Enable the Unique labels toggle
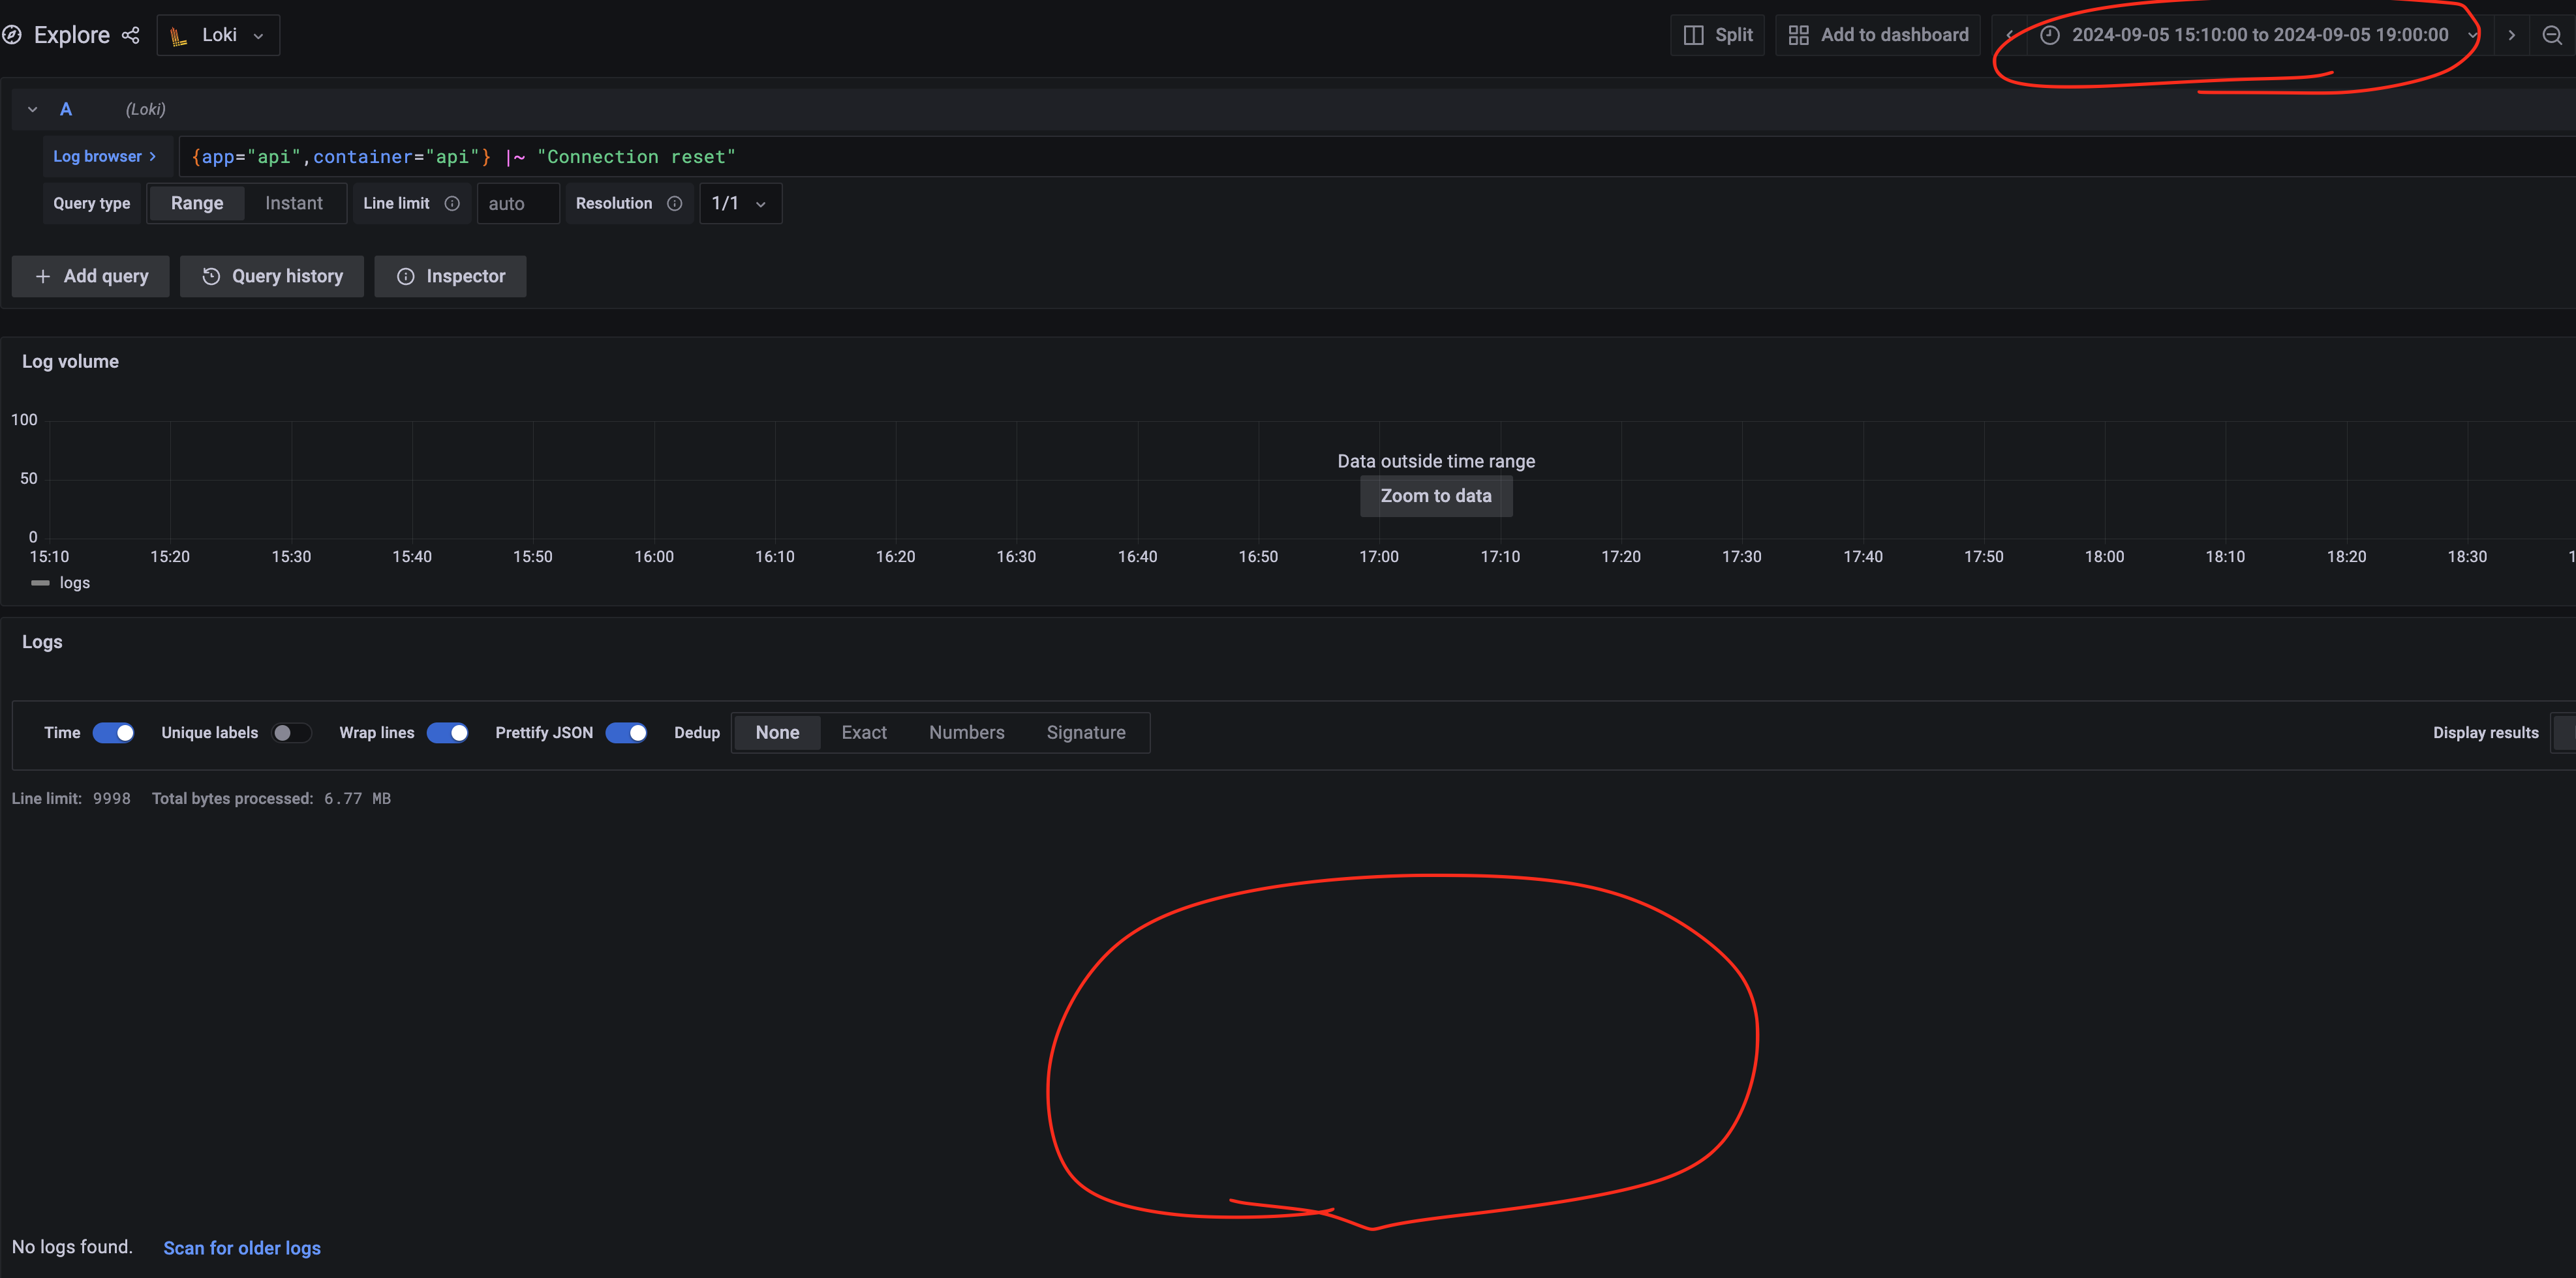2576x1278 pixels. (291, 732)
